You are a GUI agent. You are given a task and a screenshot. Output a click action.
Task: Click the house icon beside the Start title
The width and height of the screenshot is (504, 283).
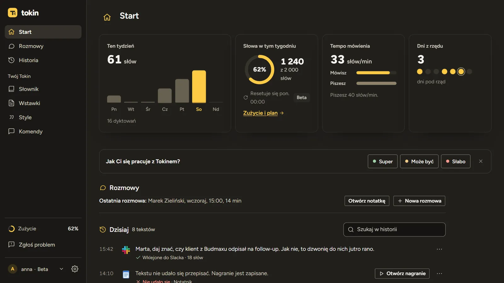coord(107,17)
